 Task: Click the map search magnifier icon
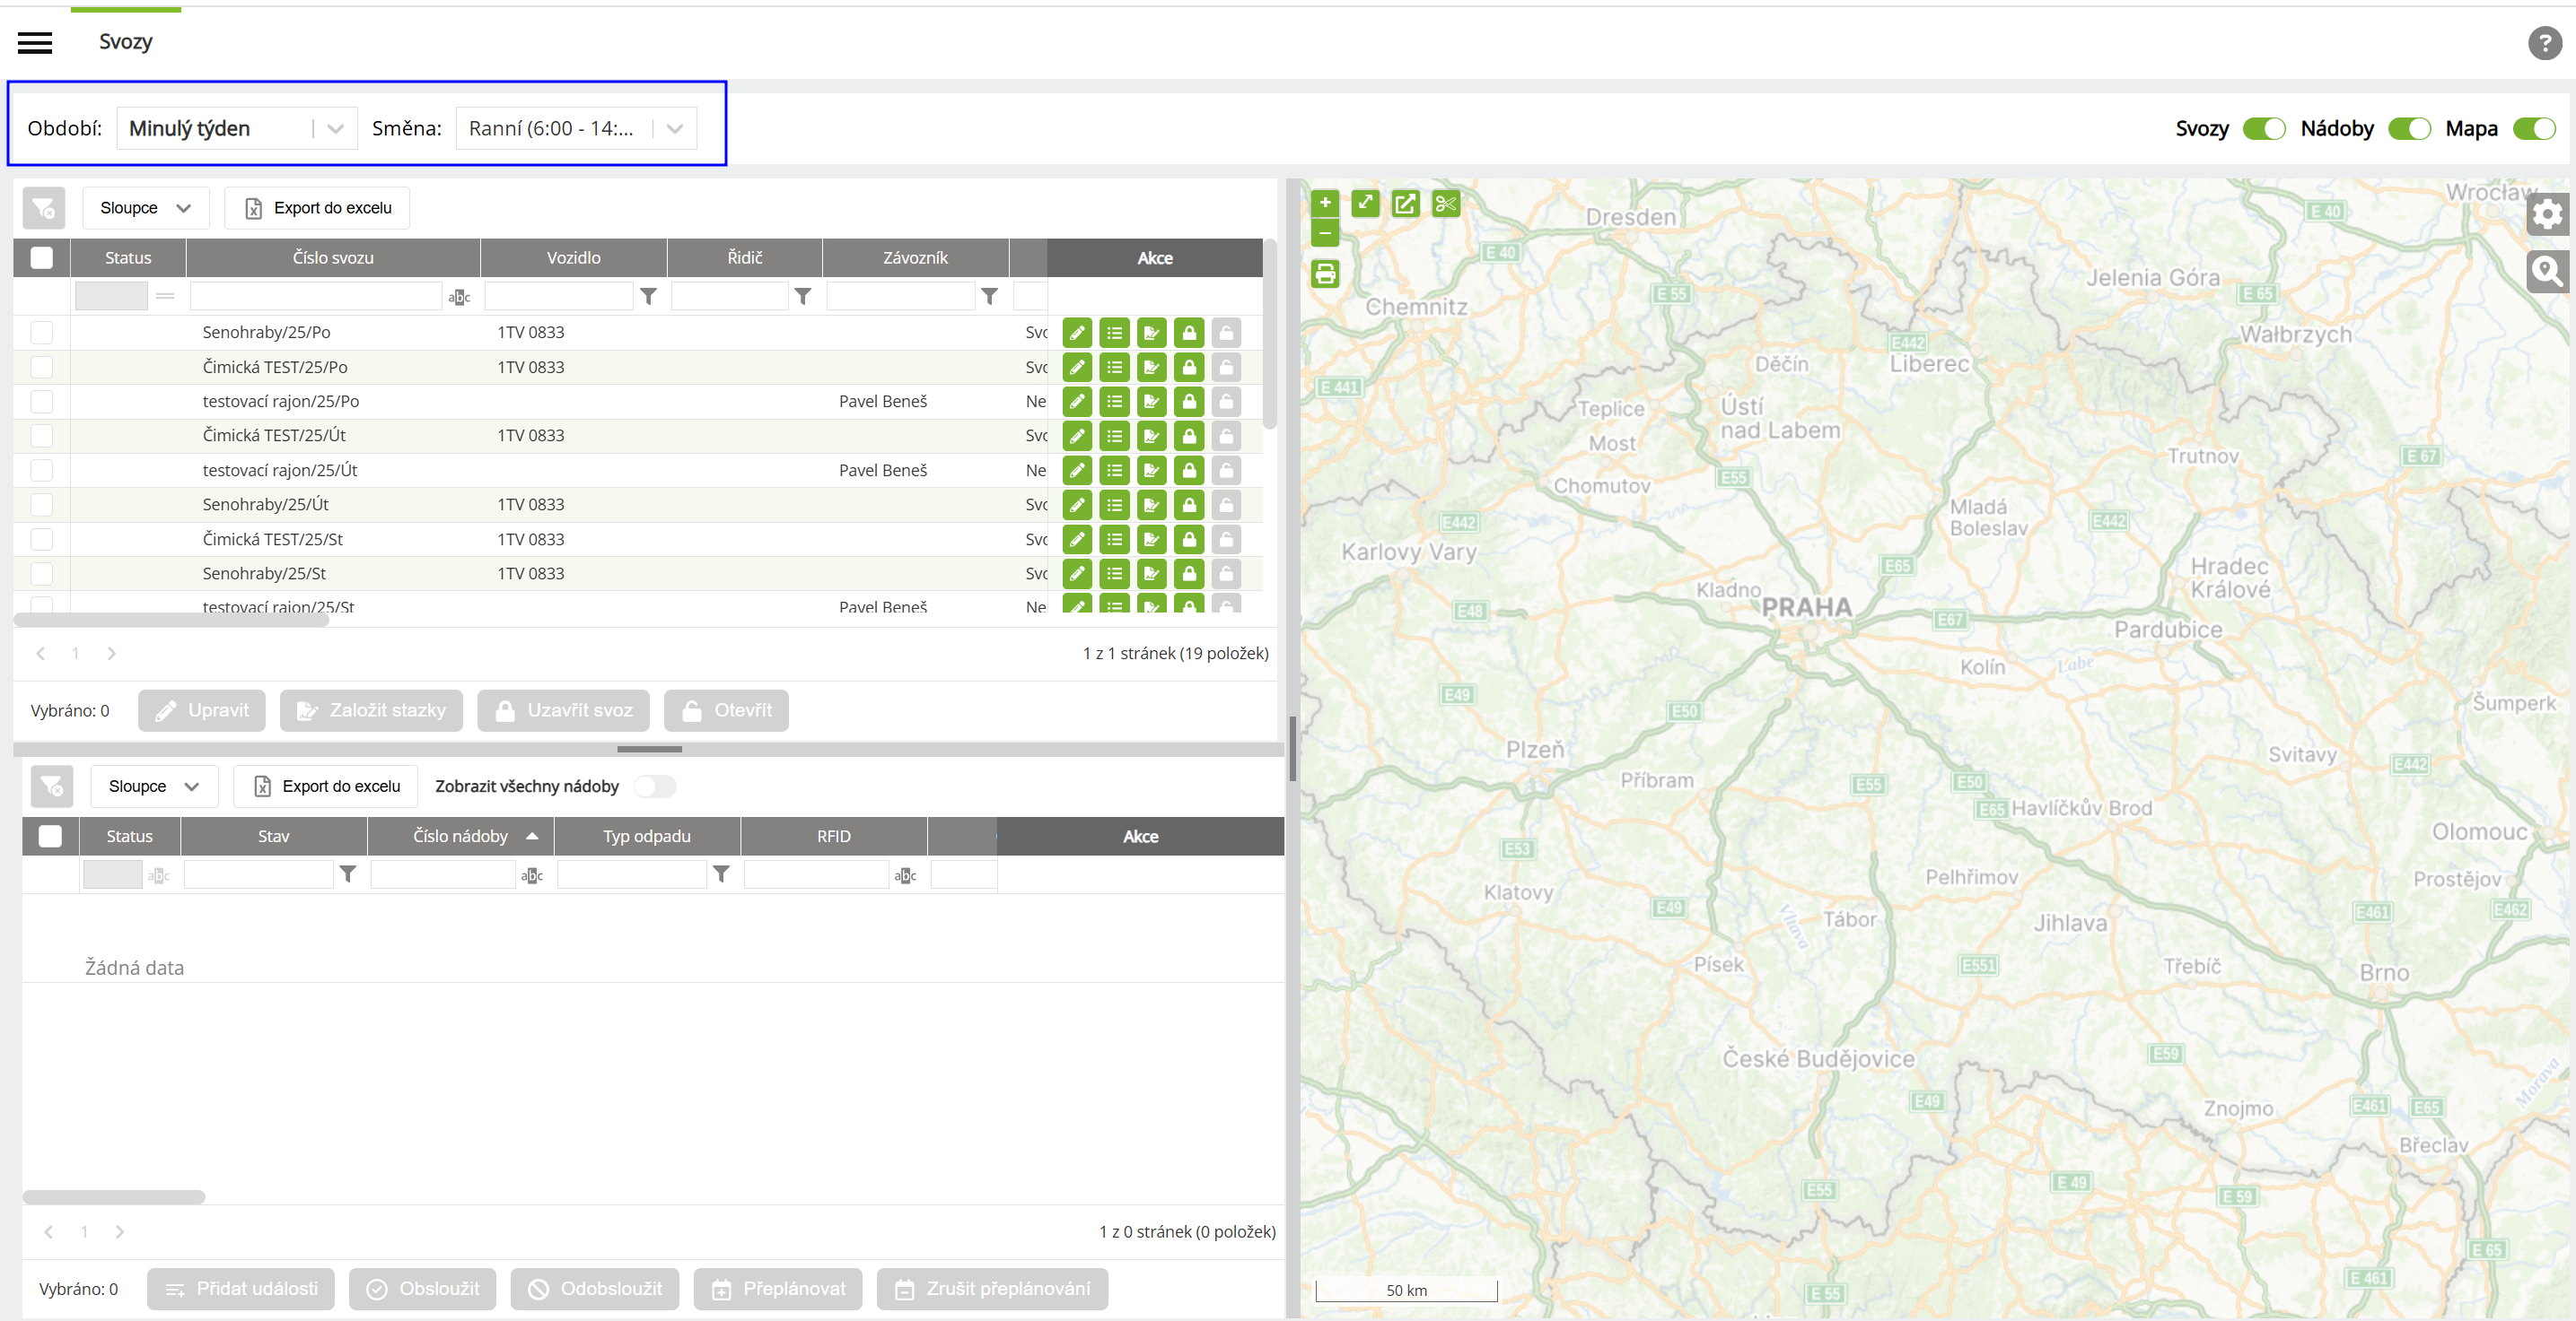point(2546,271)
